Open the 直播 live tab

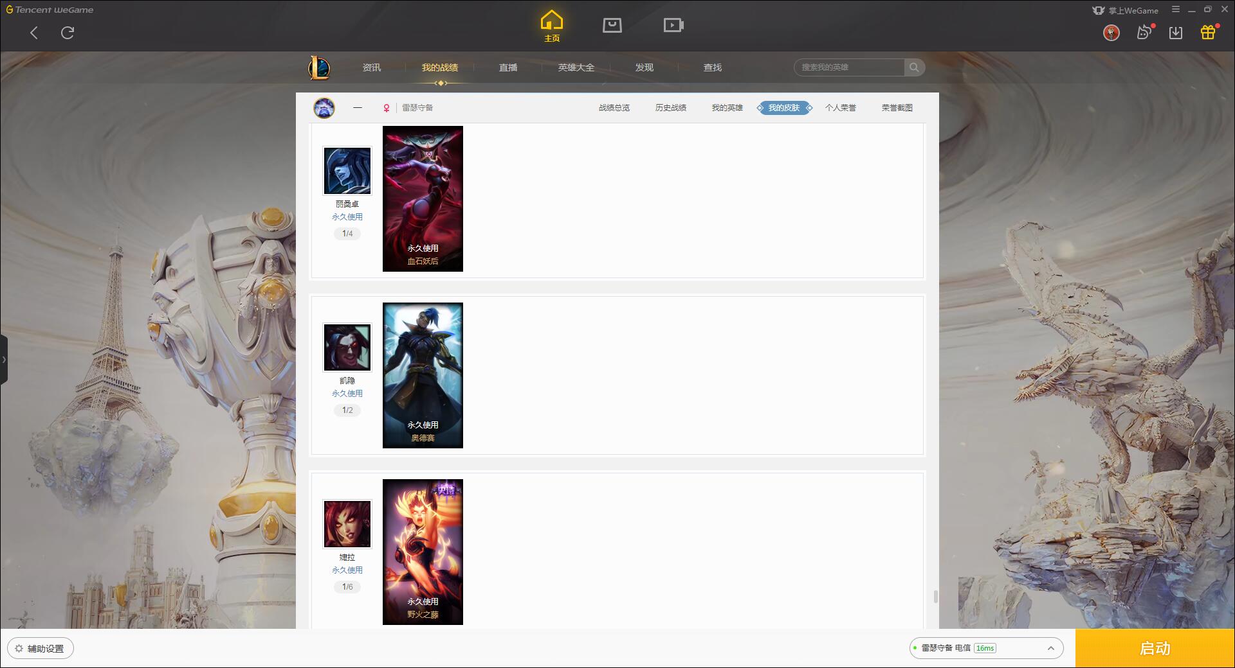pyautogui.click(x=508, y=67)
